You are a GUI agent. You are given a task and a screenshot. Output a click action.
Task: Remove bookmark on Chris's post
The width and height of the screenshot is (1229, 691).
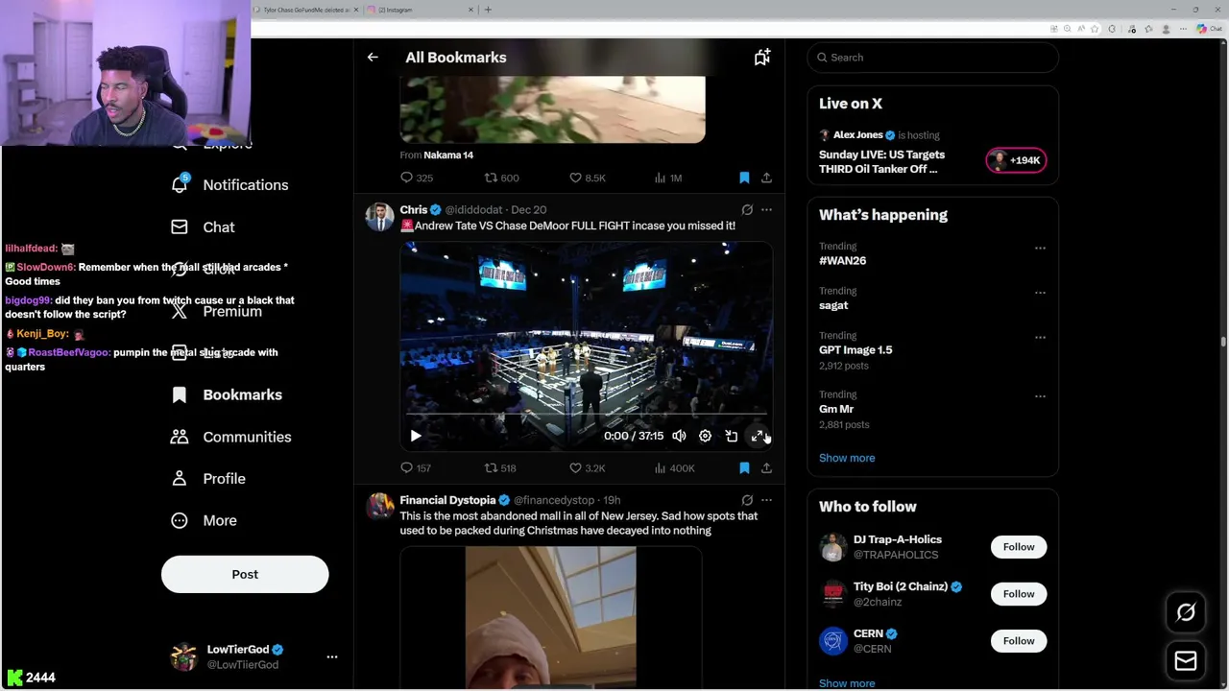[x=744, y=468]
